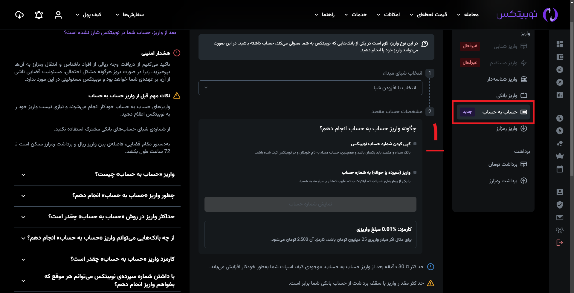Open the bar chart icon in the sidebar

(x=560, y=95)
